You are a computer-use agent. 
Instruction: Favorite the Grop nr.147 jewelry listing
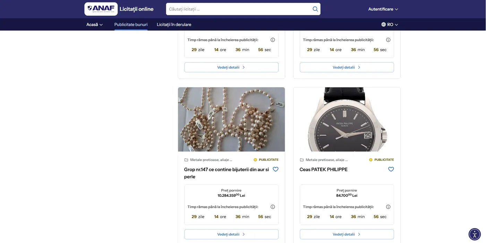coord(275,169)
